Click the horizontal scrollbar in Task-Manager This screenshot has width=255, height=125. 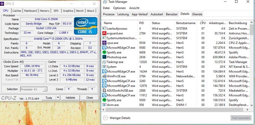pyautogui.click(x=174, y=110)
